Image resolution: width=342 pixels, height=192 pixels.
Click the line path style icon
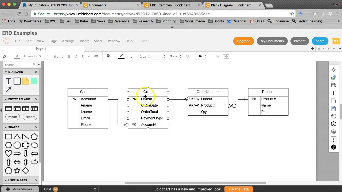point(130,56)
